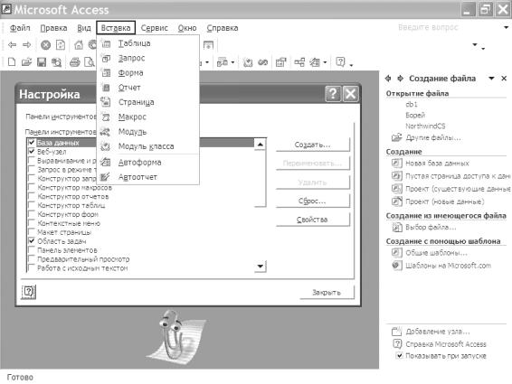Open the Файл menu

click(20, 28)
